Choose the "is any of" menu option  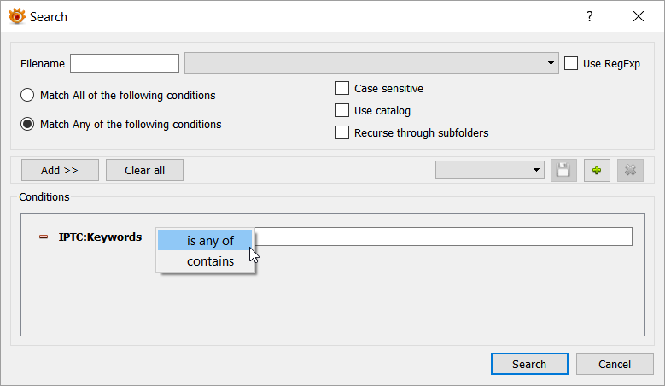coord(210,241)
